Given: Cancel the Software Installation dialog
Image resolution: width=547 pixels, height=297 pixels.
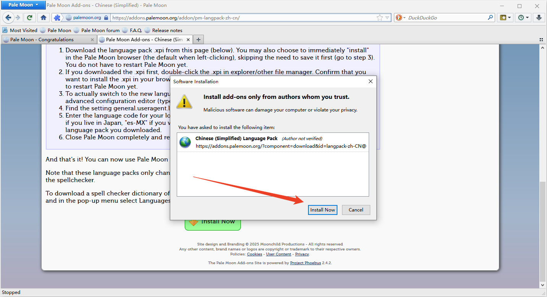Looking at the screenshot, I should (x=356, y=210).
